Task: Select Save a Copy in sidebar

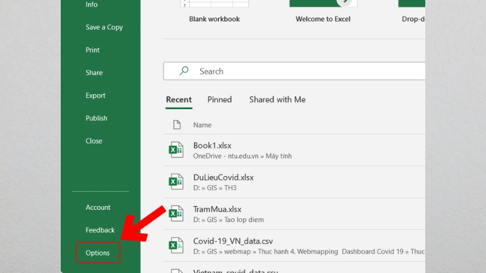Action: tap(104, 27)
